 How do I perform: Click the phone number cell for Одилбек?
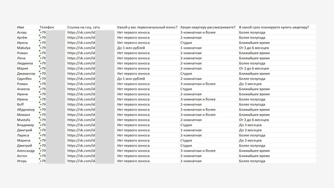(43, 79)
